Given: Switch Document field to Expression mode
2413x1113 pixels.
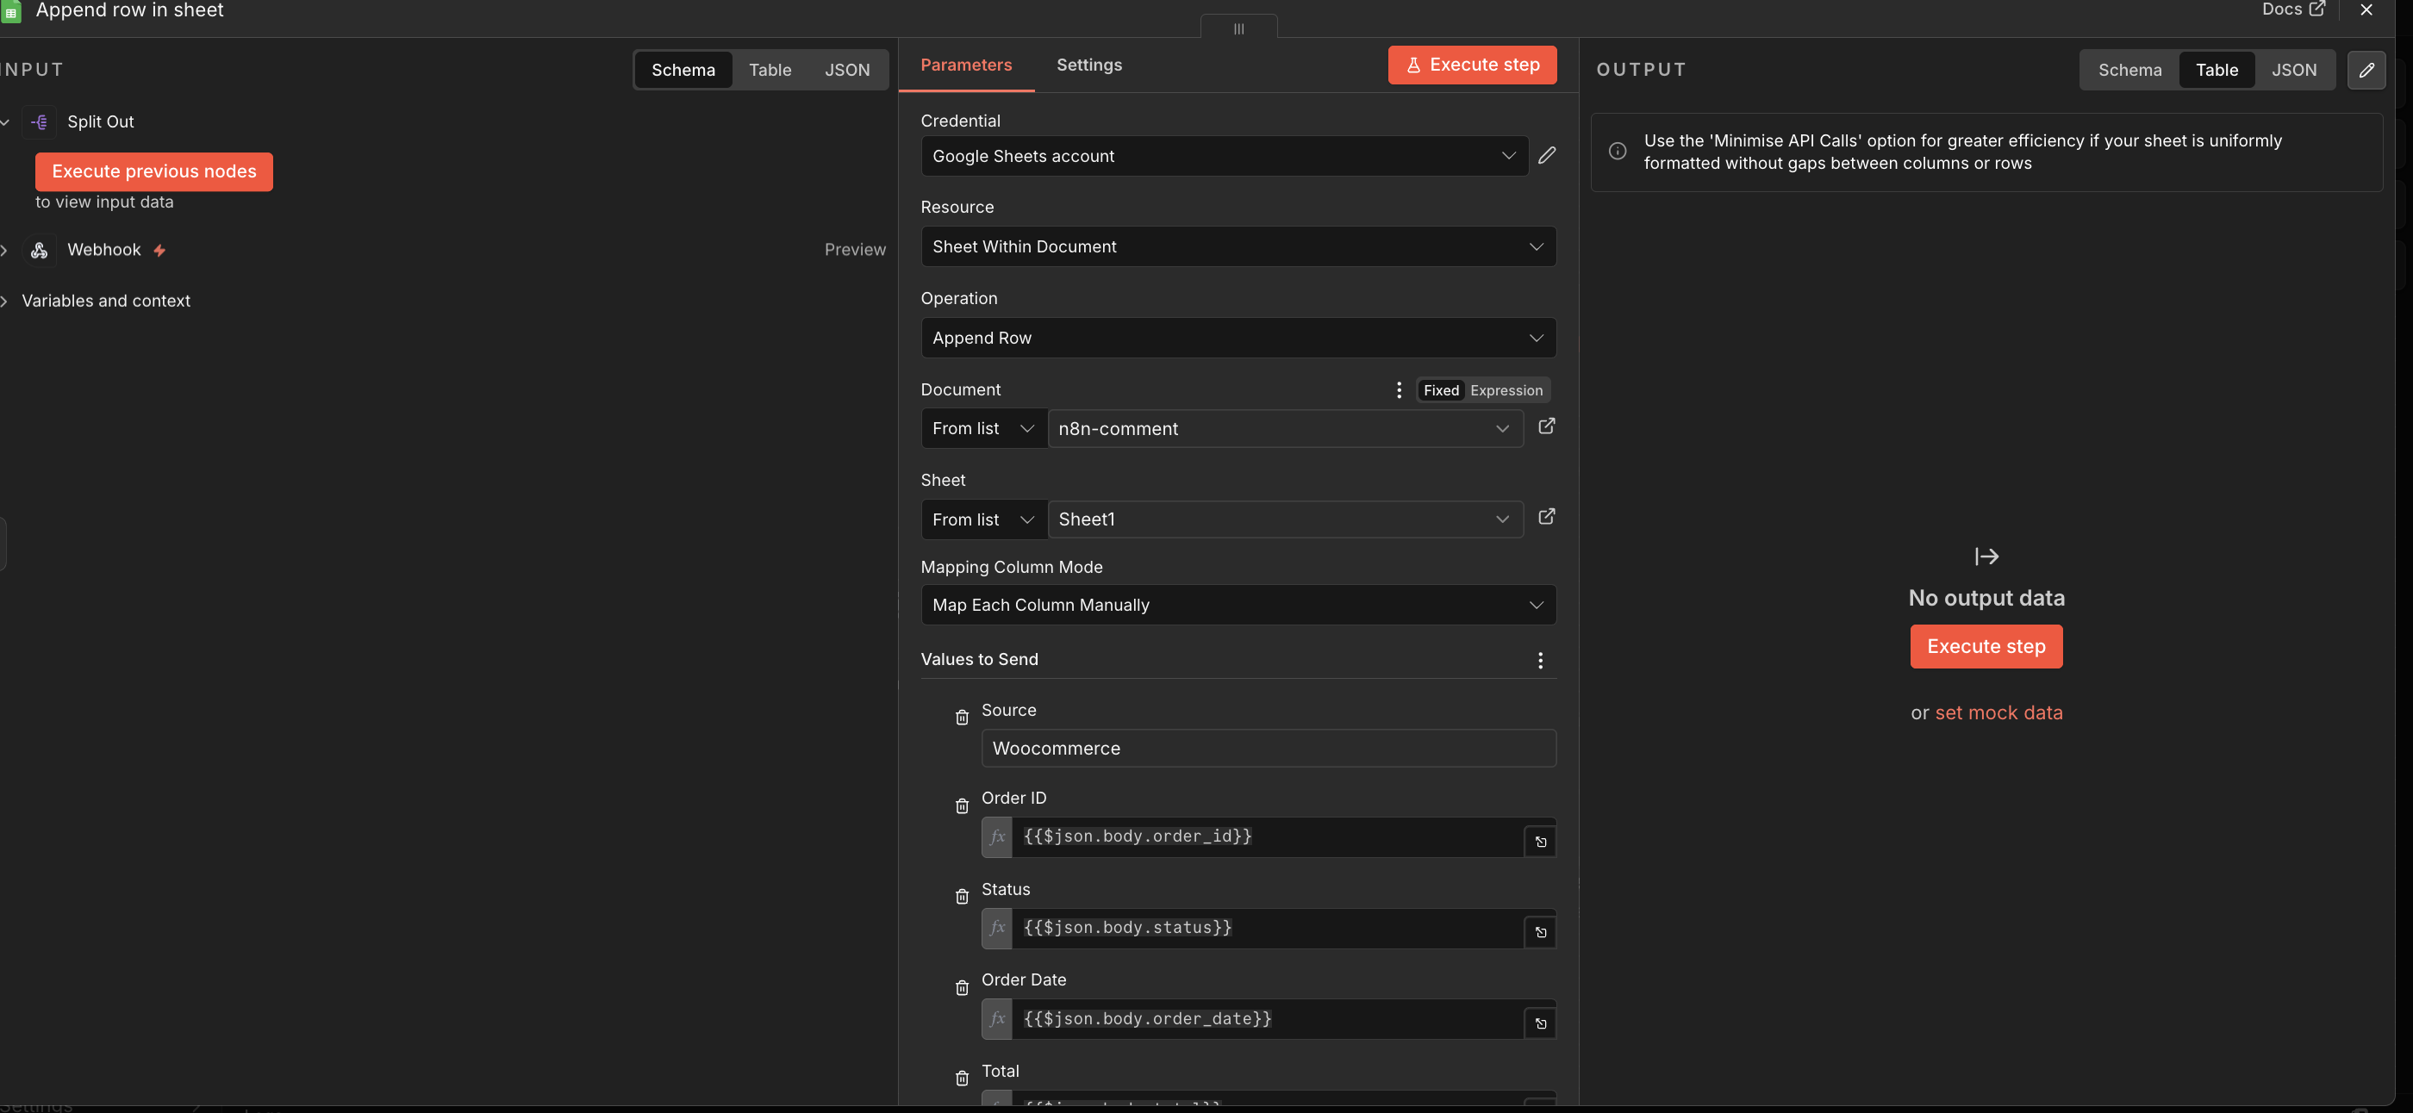Looking at the screenshot, I should coord(1506,390).
